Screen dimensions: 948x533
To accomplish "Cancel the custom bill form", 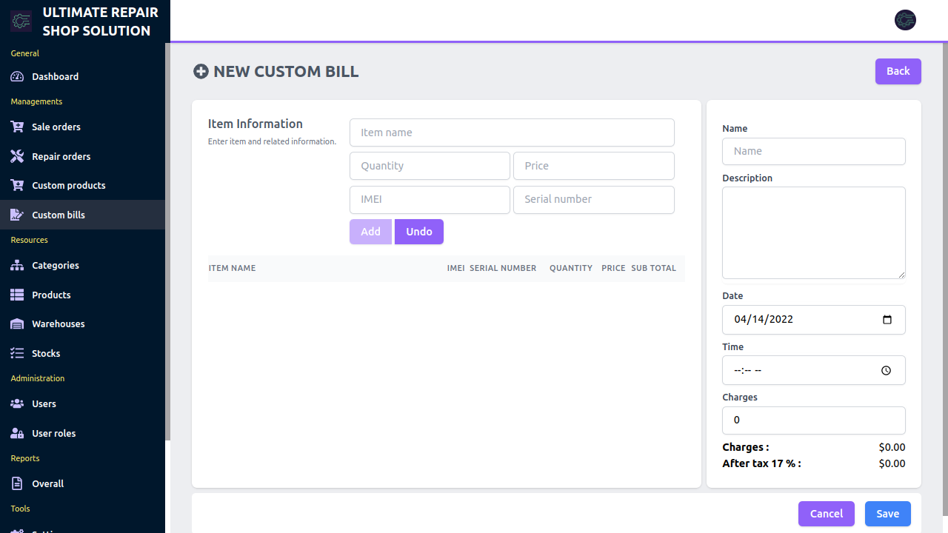I will (826, 514).
